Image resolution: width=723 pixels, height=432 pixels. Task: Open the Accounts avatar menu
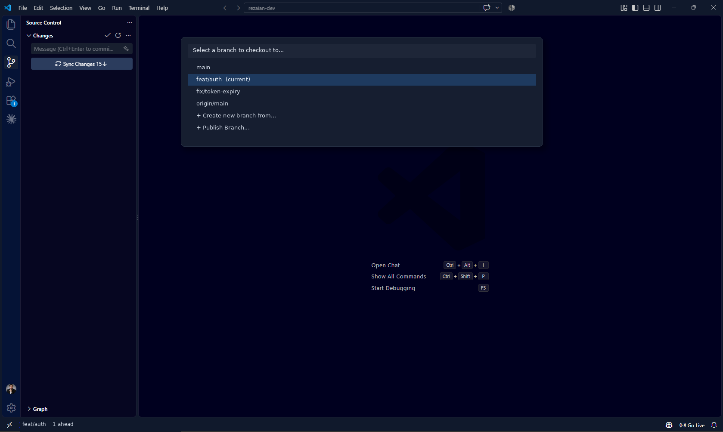(x=11, y=389)
